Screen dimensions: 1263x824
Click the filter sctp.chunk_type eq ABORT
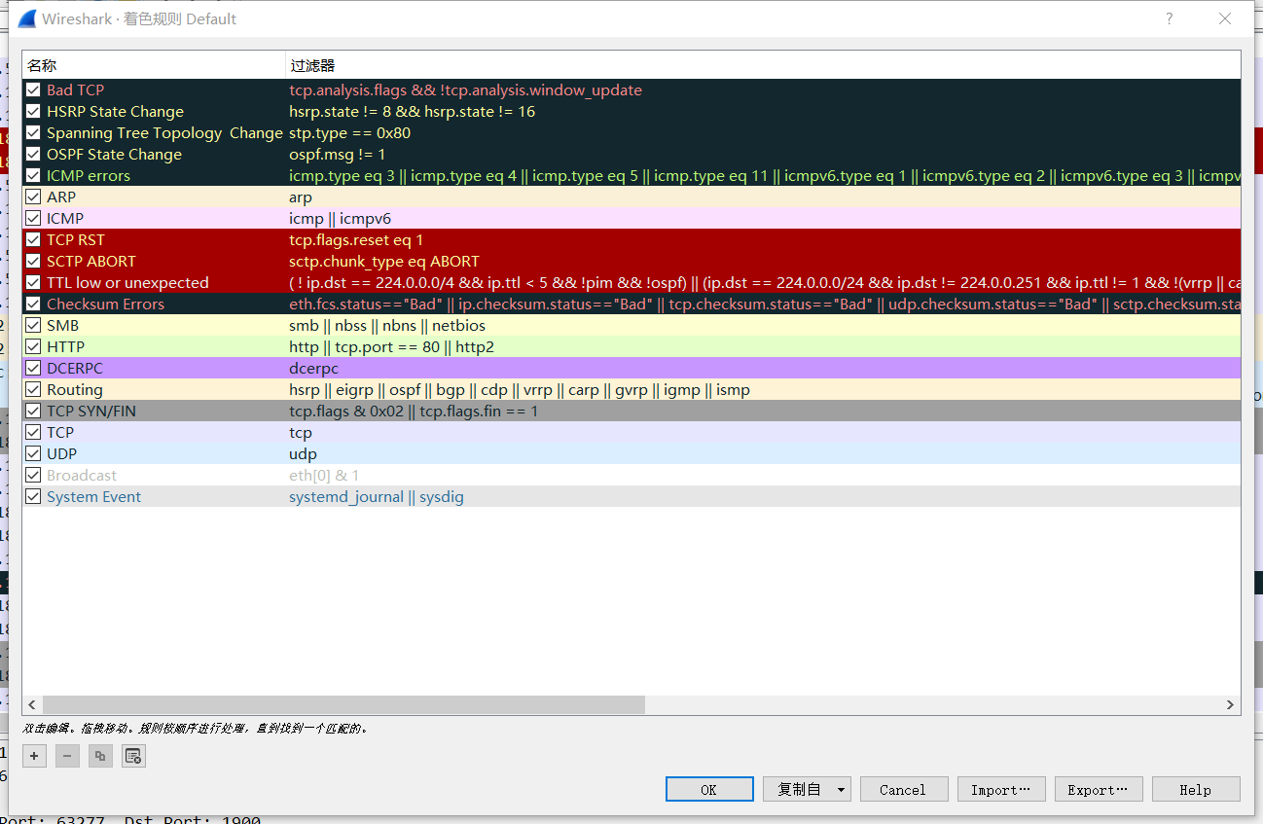click(x=384, y=261)
